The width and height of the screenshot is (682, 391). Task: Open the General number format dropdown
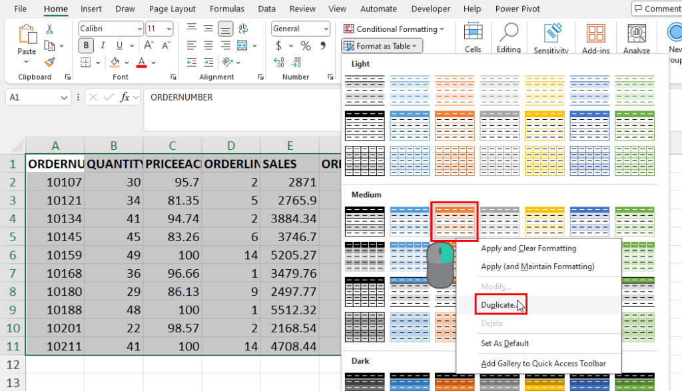tap(326, 29)
